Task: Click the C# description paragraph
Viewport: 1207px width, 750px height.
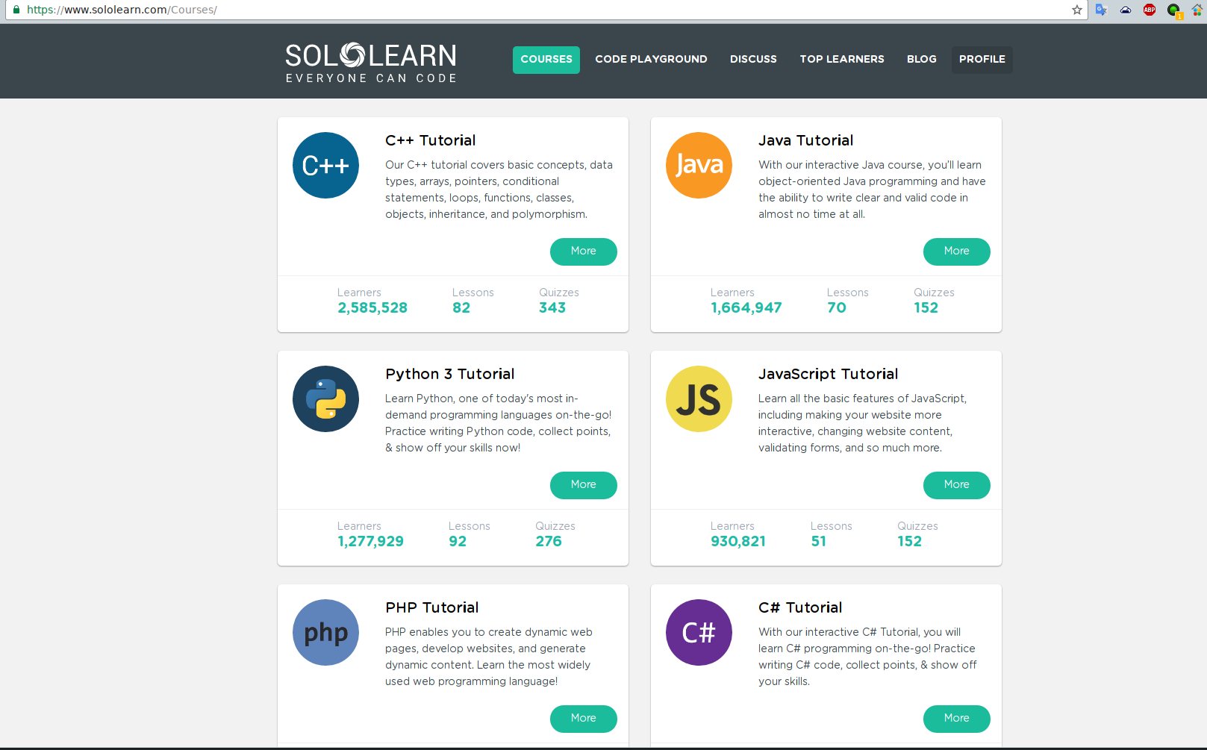Action: pos(867,657)
